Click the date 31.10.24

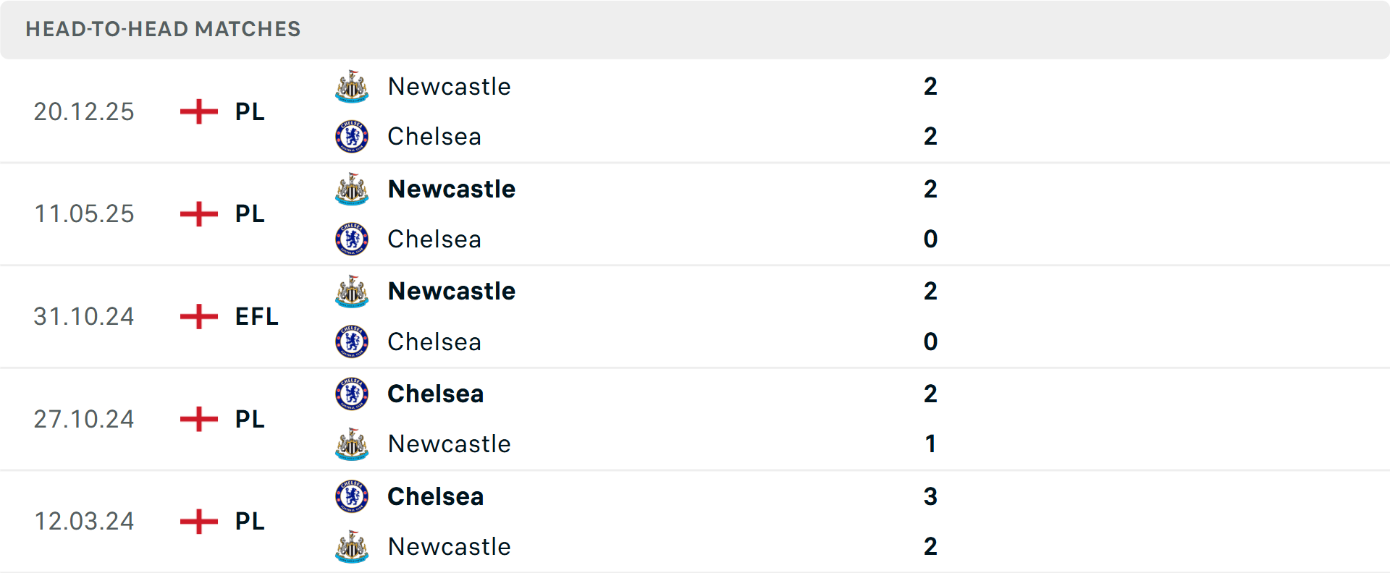click(84, 316)
